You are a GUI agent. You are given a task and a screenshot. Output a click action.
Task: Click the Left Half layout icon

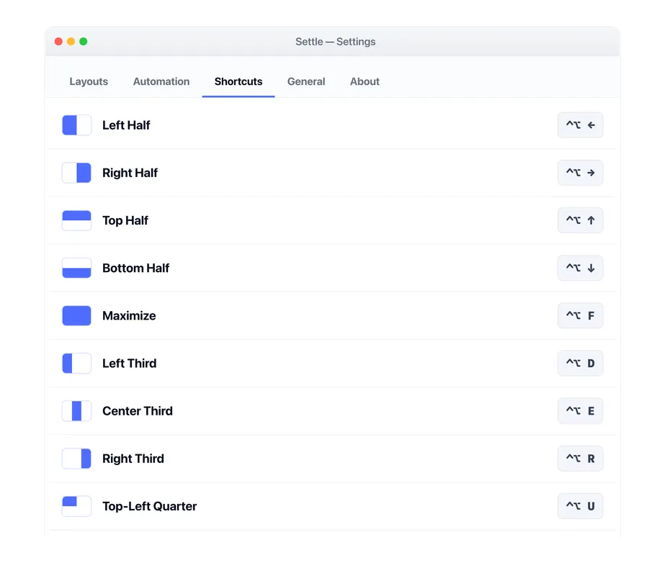coord(77,125)
